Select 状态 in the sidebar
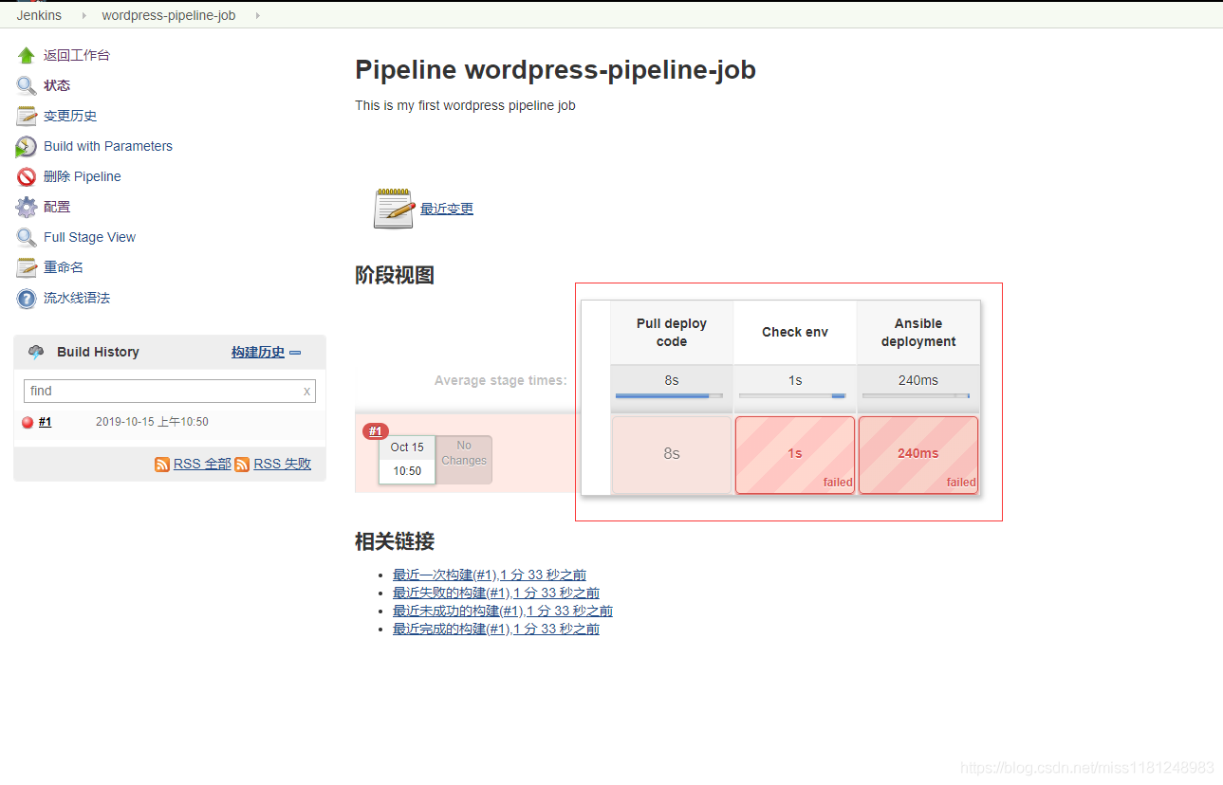Viewport: 1223px width, 785px height. [57, 85]
